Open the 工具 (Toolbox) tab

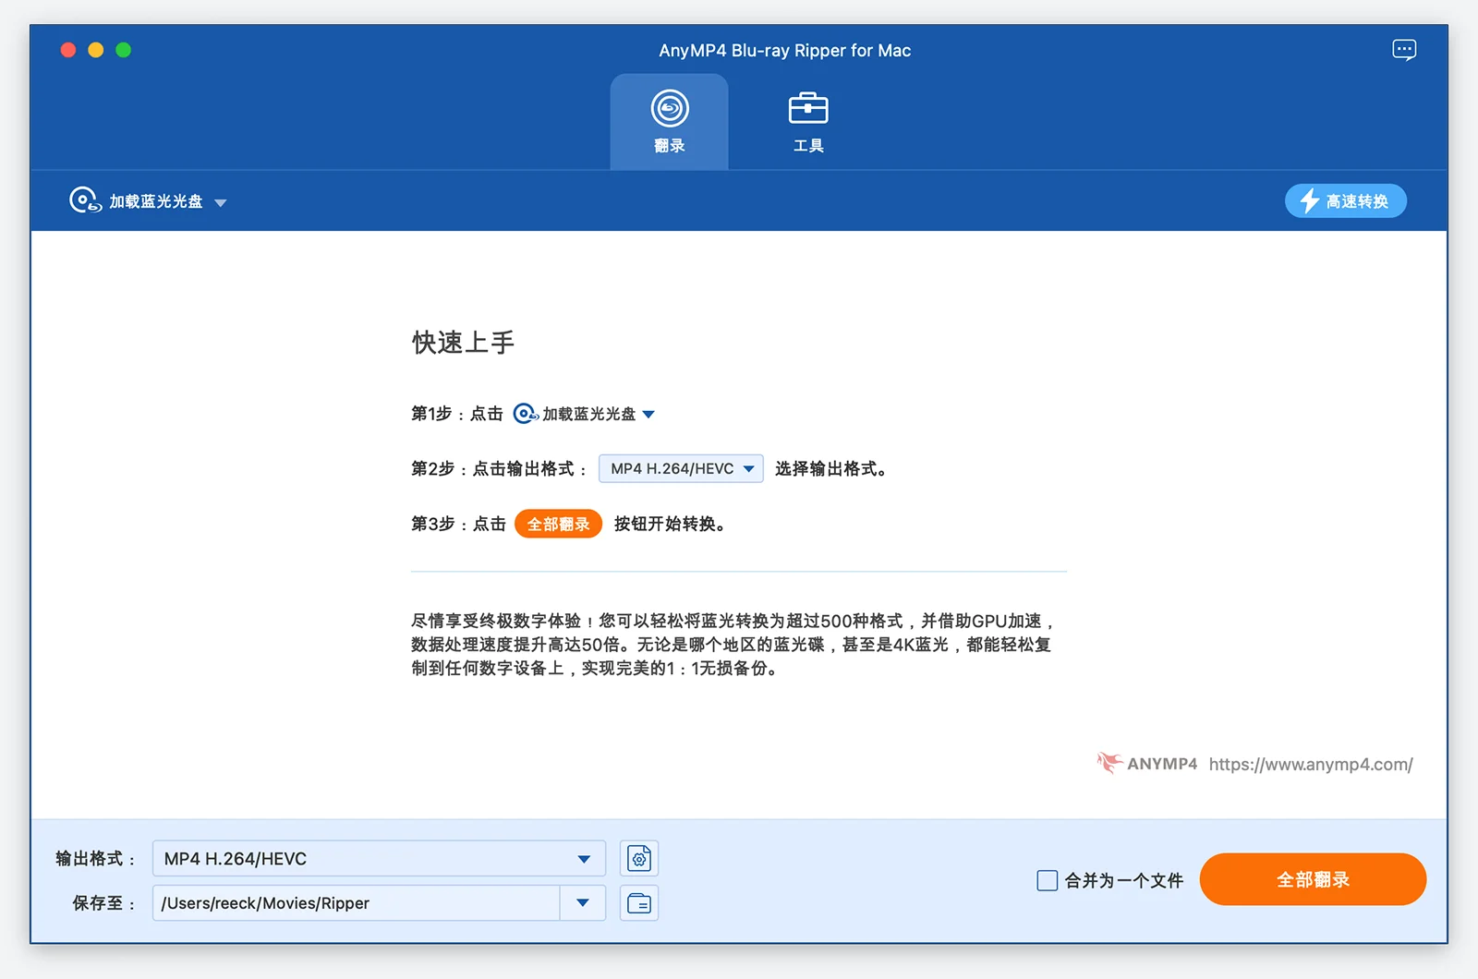[x=807, y=122]
